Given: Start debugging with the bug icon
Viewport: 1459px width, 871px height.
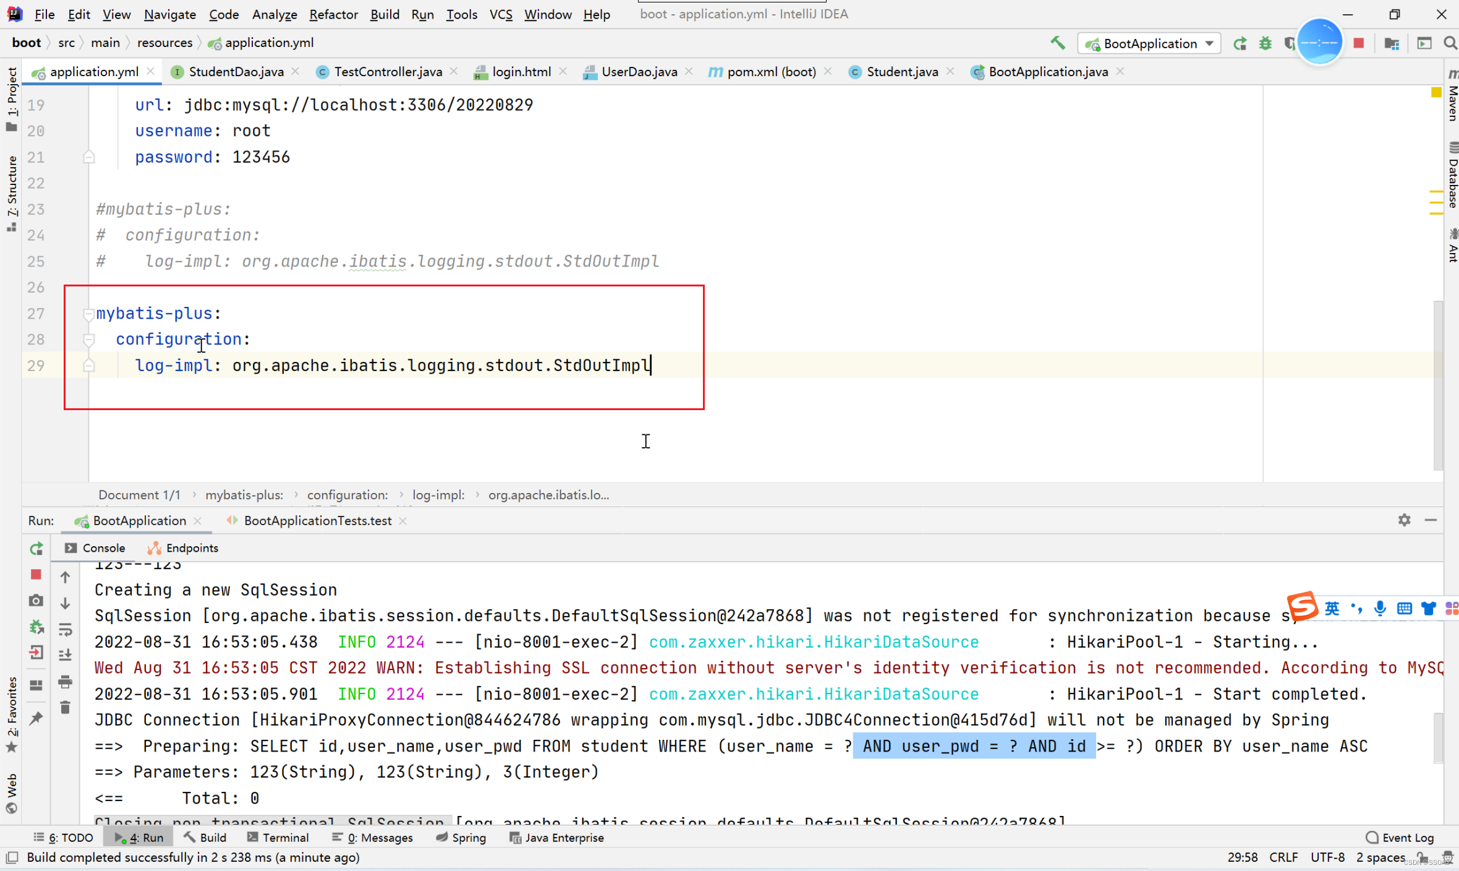Looking at the screenshot, I should coord(1265,43).
